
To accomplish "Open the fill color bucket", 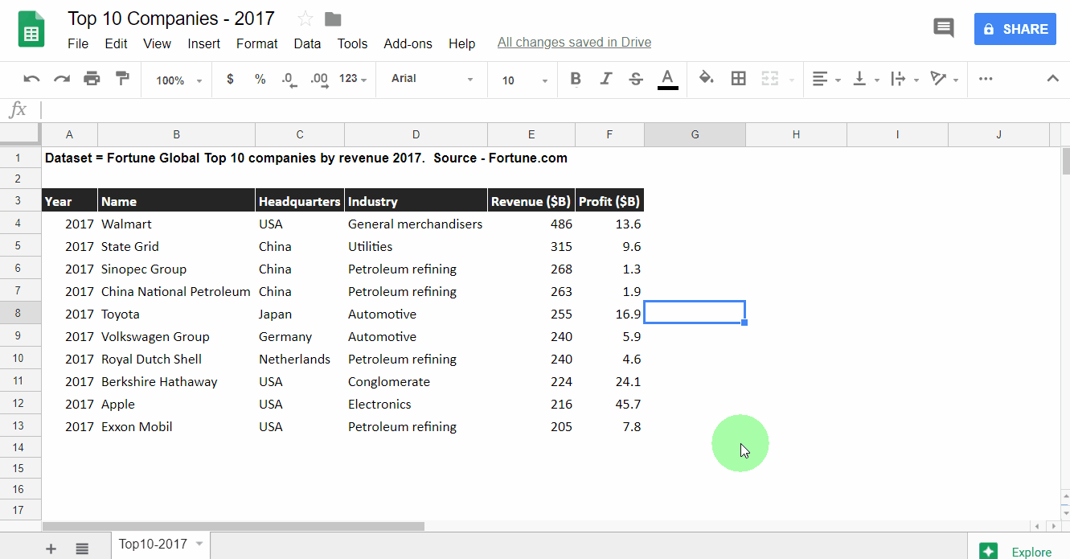I will (707, 78).
